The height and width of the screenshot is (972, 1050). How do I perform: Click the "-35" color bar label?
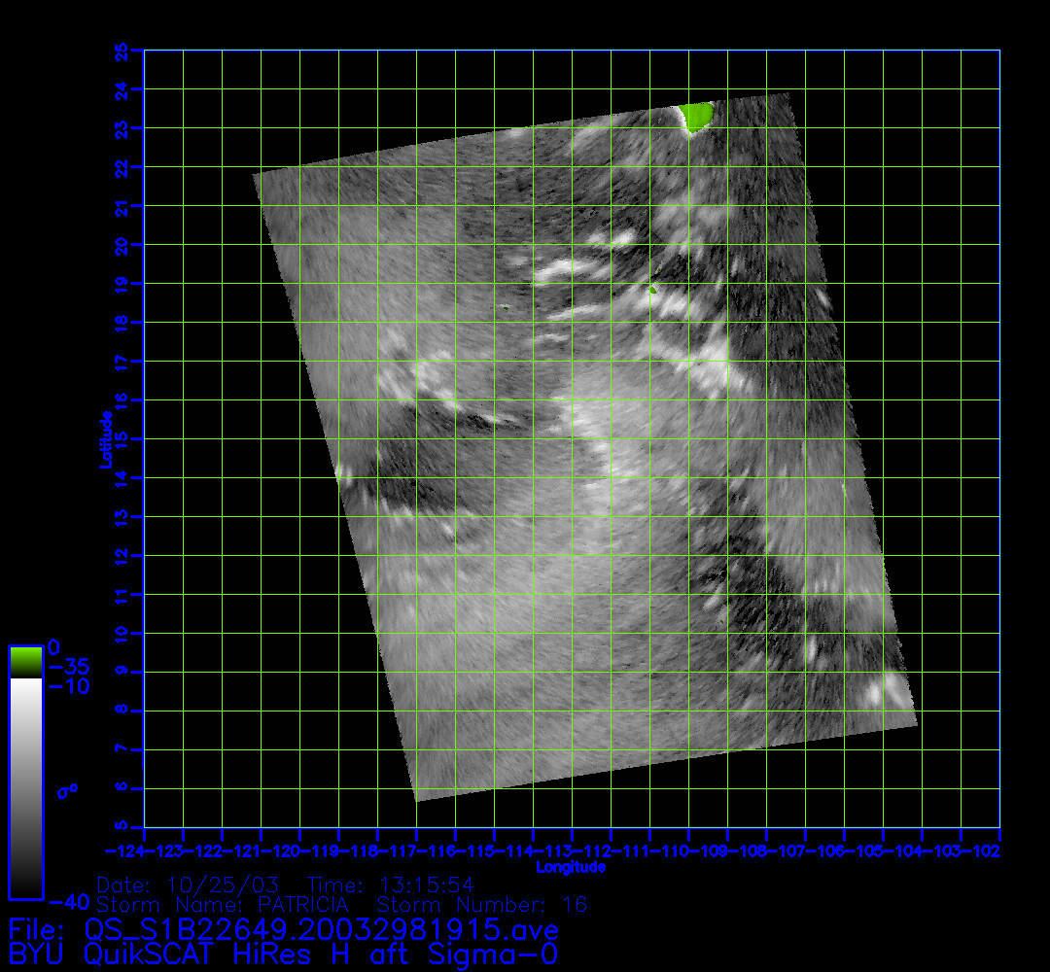pyautogui.click(x=68, y=667)
